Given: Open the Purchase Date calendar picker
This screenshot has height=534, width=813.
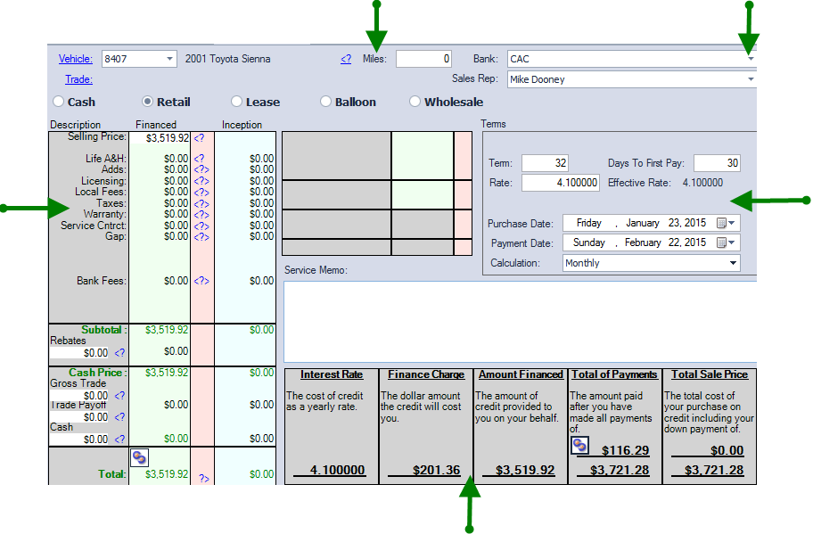Looking at the screenshot, I should click(x=721, y=223).
